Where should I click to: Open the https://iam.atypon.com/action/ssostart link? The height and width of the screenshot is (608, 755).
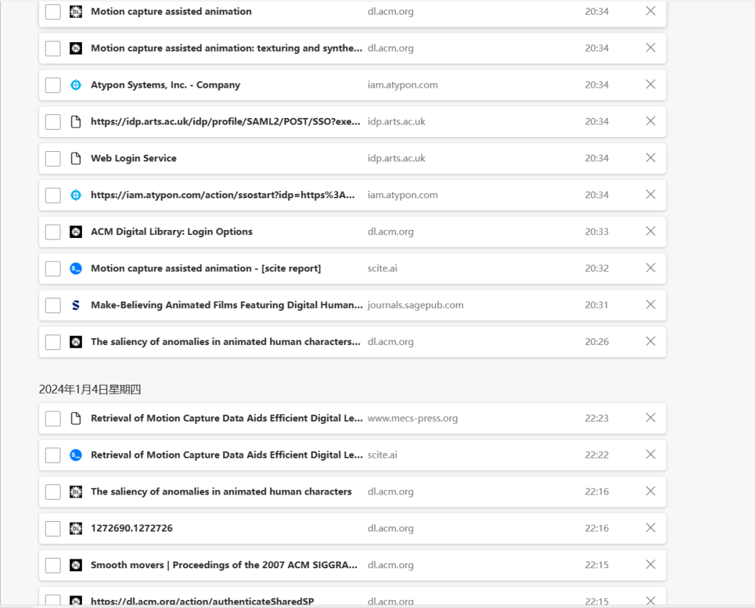pos(223,195)
